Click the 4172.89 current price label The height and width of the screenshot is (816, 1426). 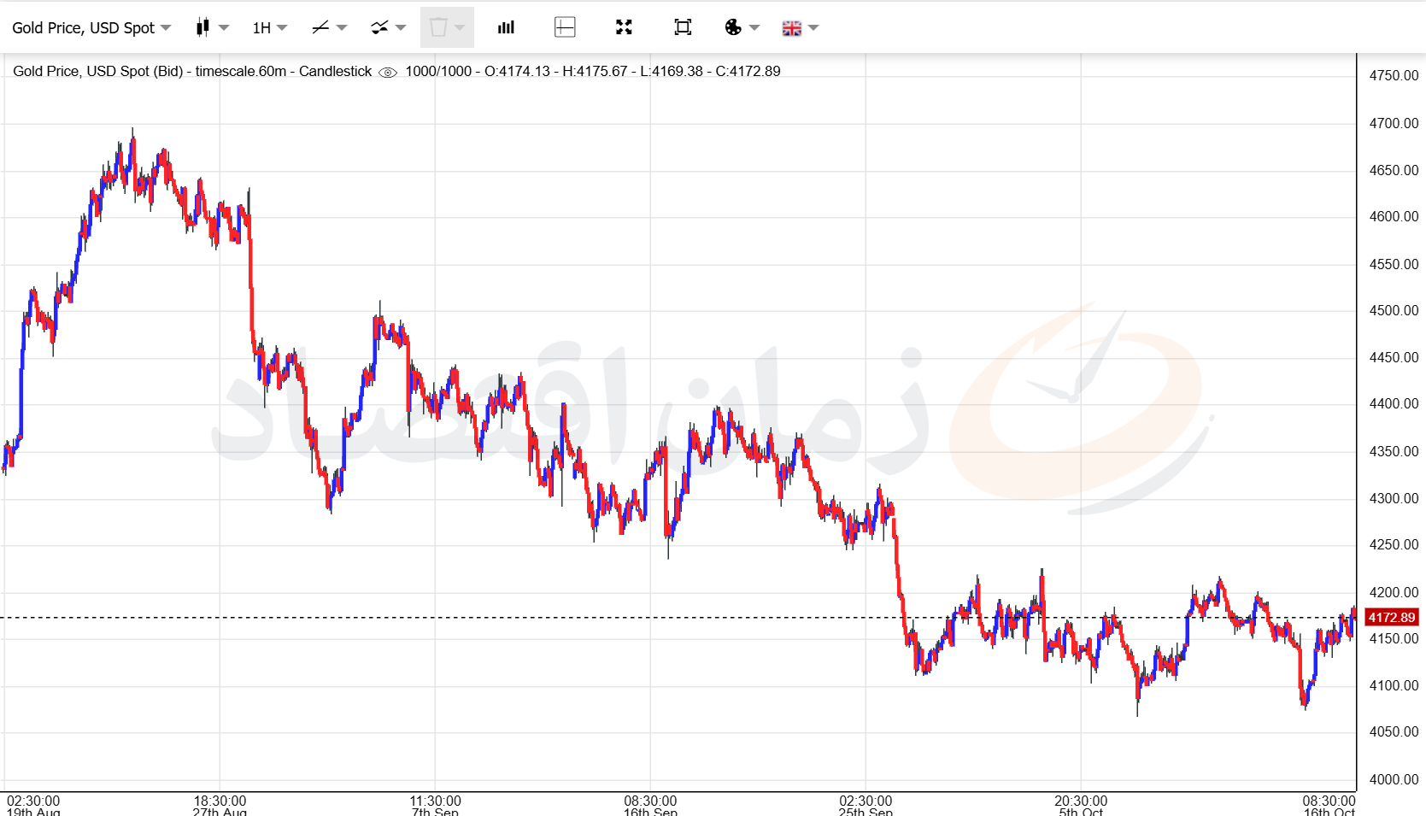(x=1392, y=617)
